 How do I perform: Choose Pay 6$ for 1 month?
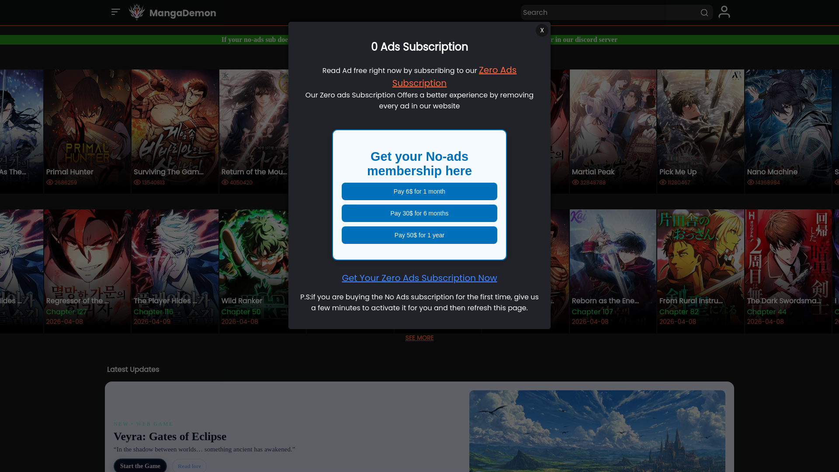point(419,191)
